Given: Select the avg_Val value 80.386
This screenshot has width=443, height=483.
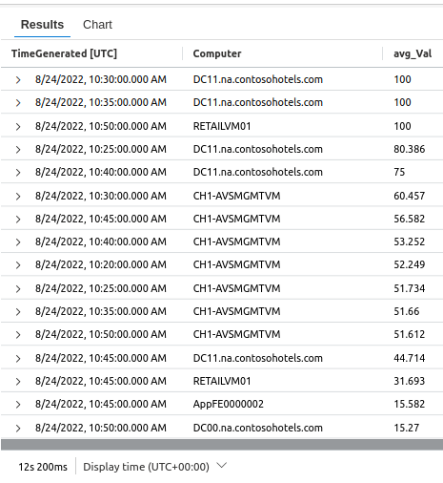Looking at the screenshot, I should [410, 149].
